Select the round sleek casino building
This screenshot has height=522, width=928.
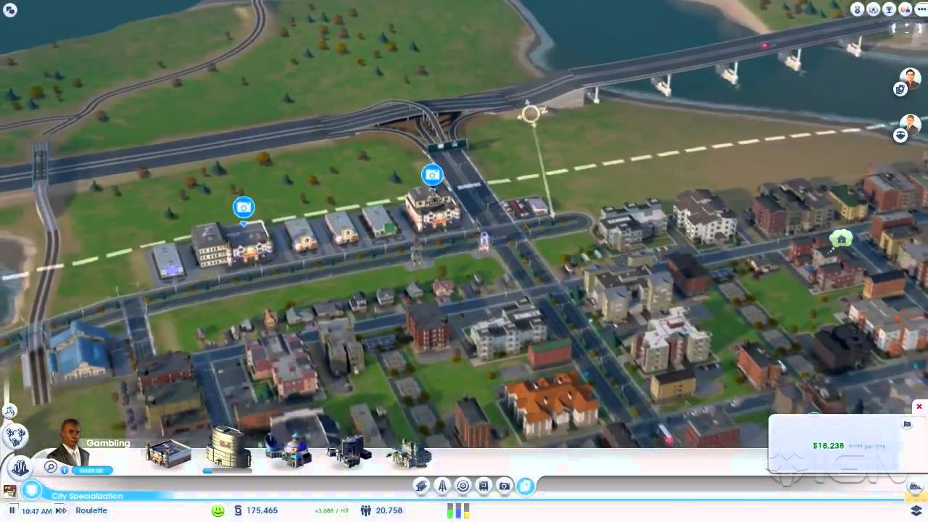[x=228, y=447]
